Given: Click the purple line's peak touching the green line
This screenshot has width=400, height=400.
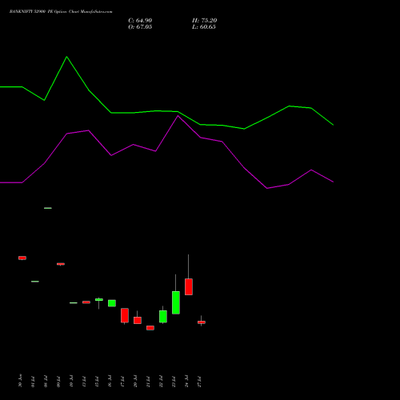Looking at the screenshot, I should click(178, 115).
